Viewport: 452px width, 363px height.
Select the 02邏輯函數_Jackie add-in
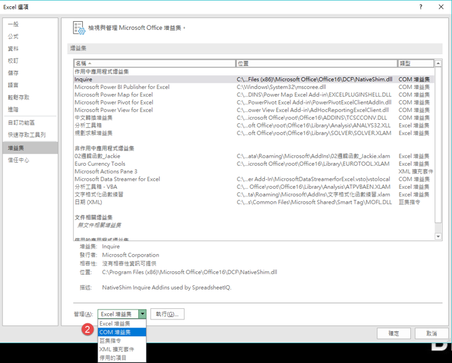254,156
